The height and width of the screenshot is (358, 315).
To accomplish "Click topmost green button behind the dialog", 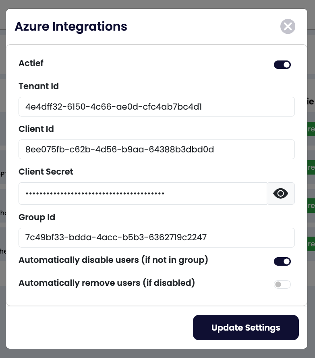I will tap(311, 129).
